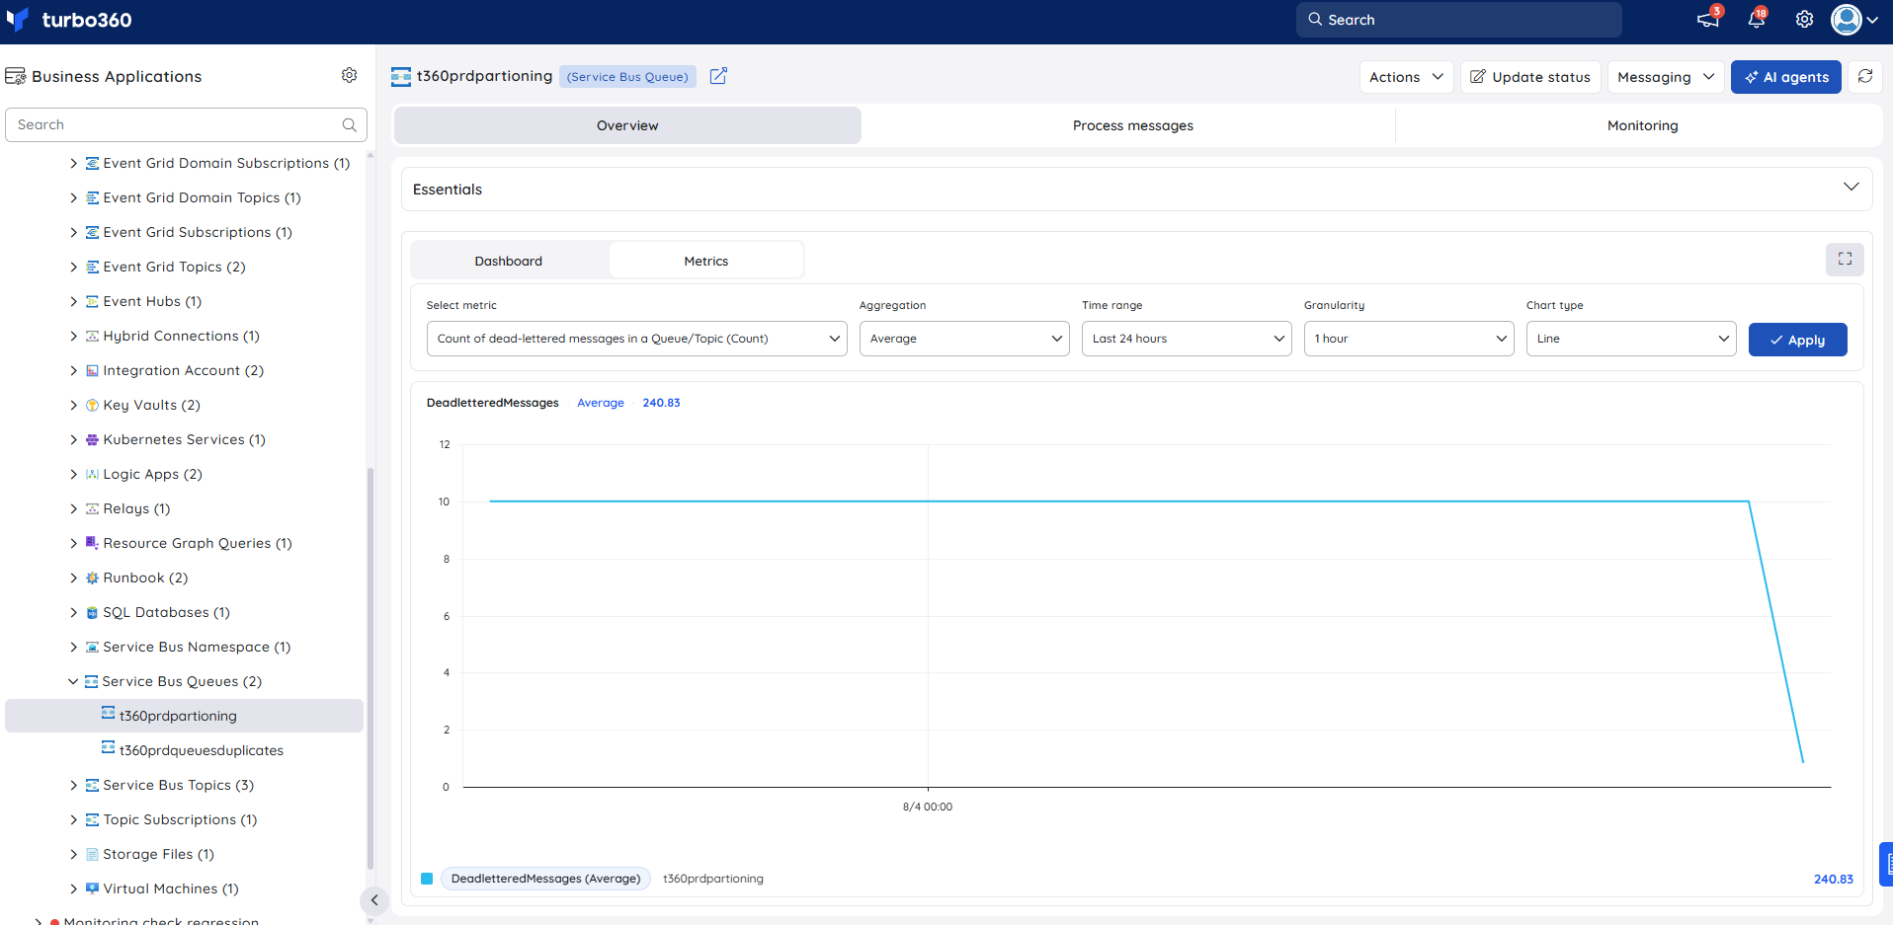1893x925 pixels.
Task: Click the Kubernetes Services icon
Action: click(92, 439)
